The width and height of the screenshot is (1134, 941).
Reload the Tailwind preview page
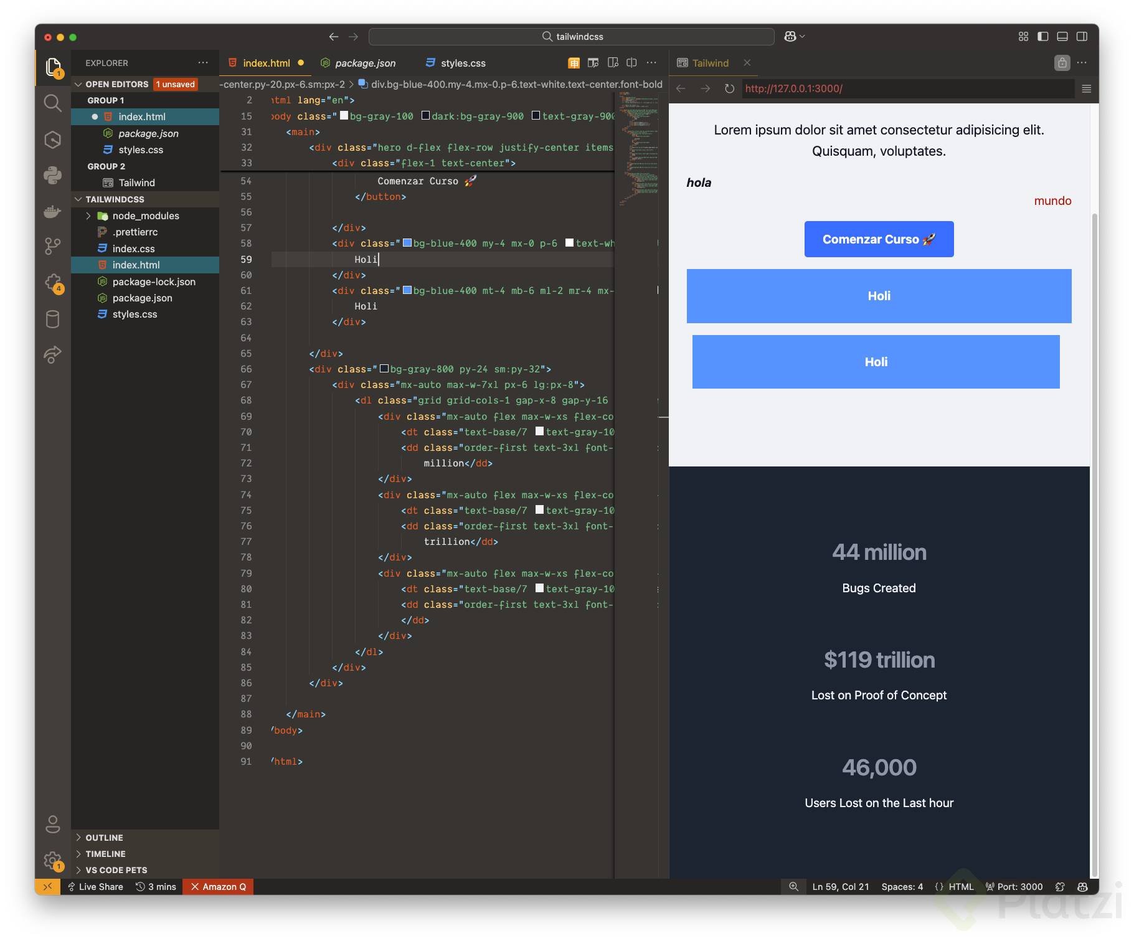[729, 89]
